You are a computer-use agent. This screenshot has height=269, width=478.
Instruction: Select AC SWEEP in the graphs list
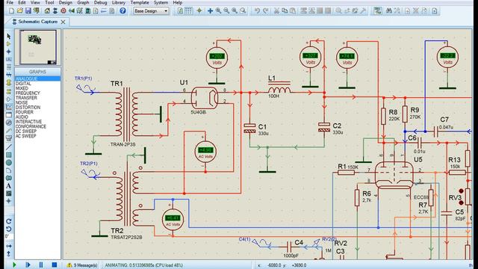25,136
